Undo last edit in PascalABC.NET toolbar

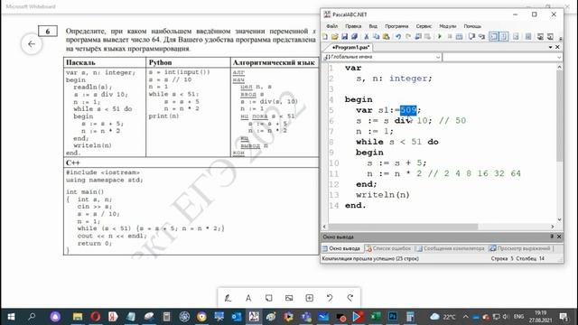[x=398, y=36]
